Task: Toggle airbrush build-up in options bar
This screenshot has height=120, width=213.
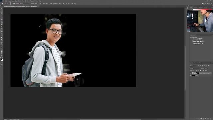Action: click(x=51, y=4)
